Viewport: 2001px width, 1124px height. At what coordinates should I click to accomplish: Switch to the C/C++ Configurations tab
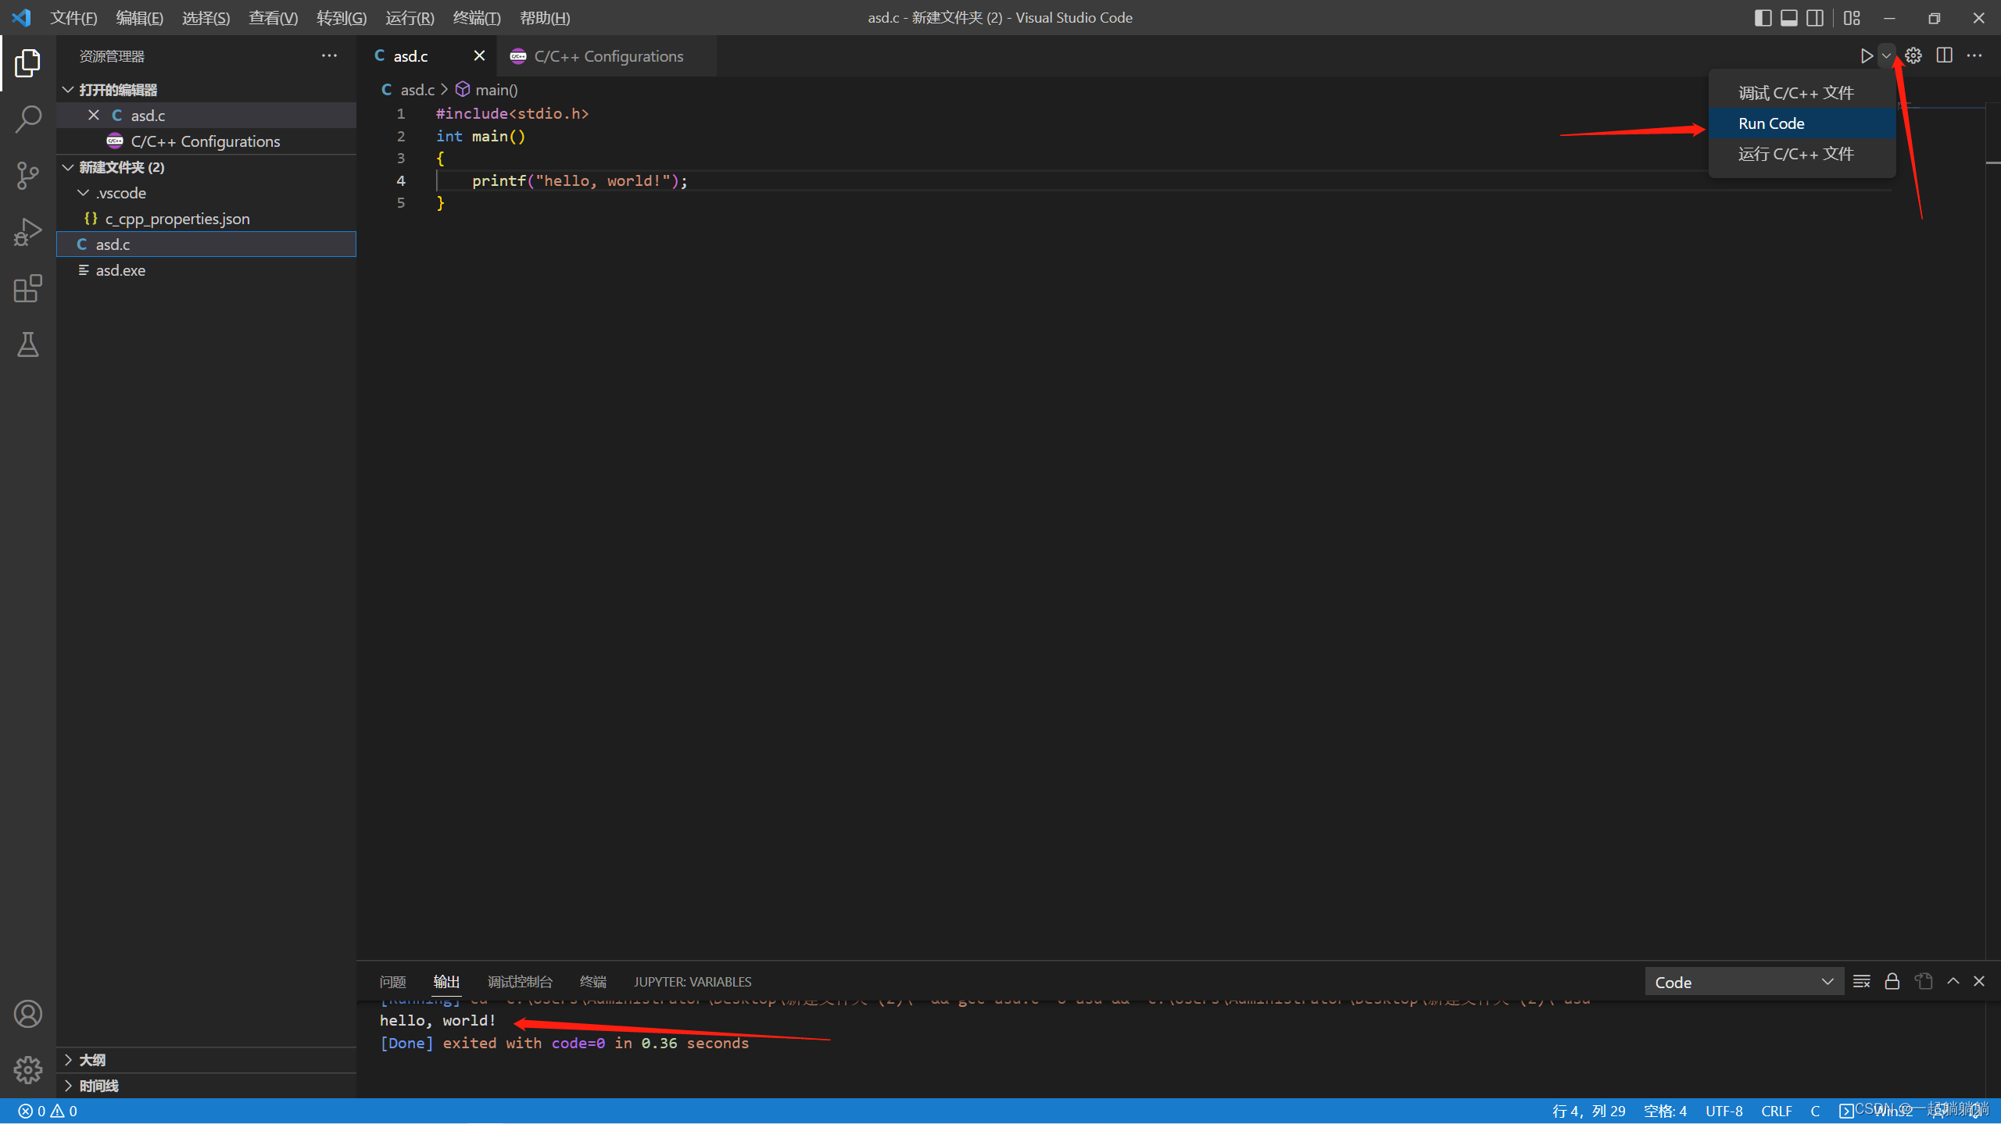(x=607, y=55)
